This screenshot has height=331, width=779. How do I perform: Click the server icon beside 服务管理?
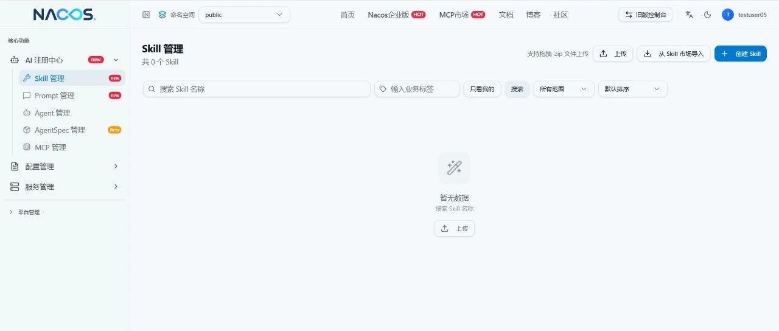click(15, 187)
